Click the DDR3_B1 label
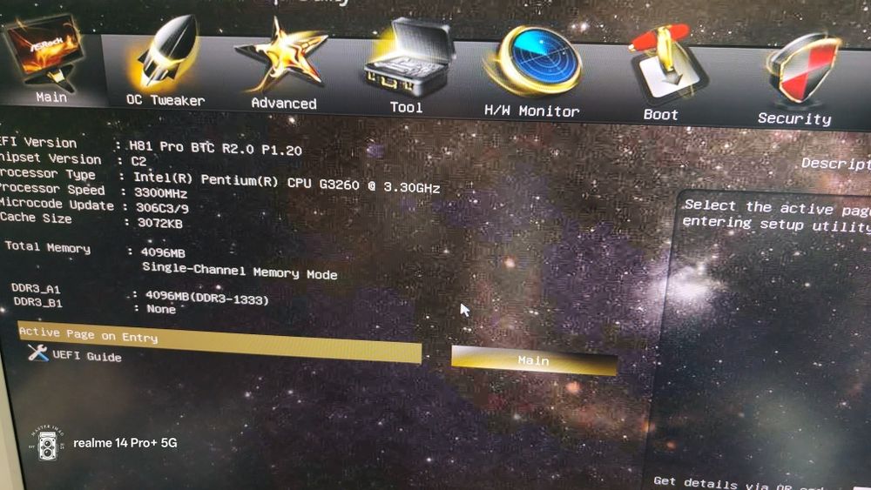This screenshot has width=871, height=490. coord(37,302)
